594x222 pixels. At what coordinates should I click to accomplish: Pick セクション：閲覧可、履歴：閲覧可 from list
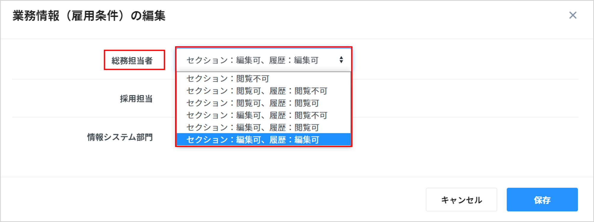click(x=253, y=103)
